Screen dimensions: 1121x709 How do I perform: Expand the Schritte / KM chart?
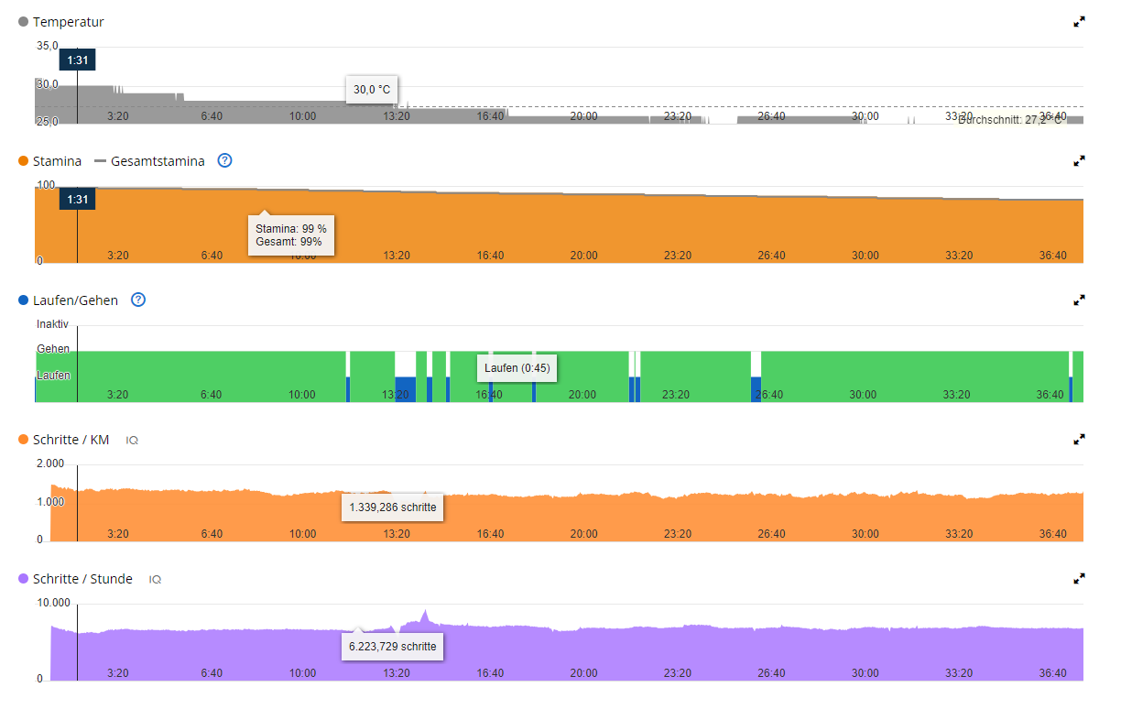1079,440
